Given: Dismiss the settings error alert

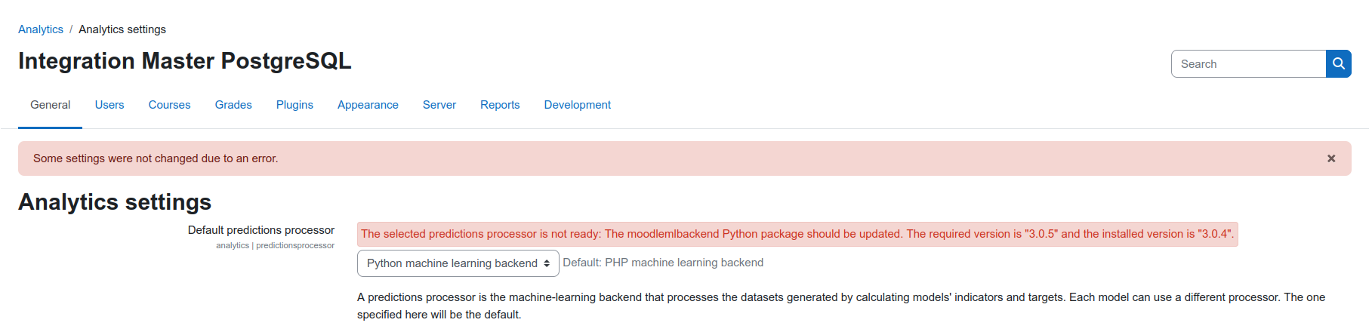Looking at the screenshot, I should point(1331,158).
